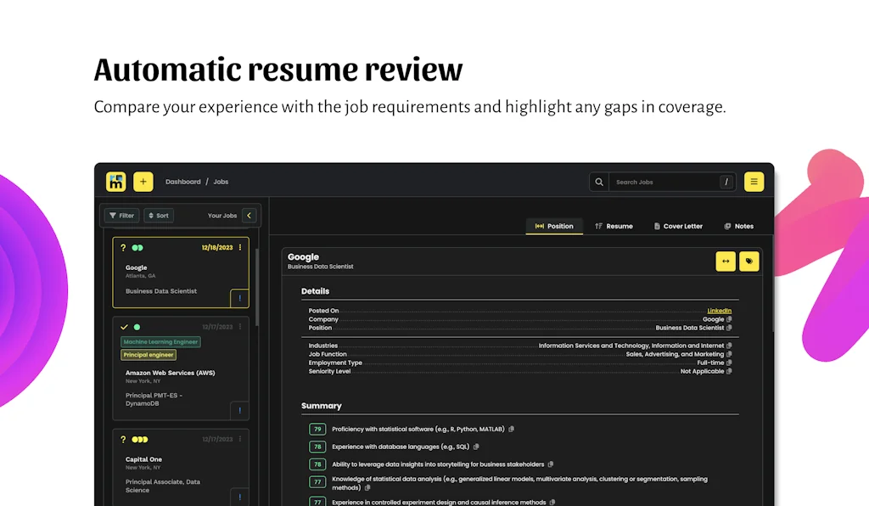Click the magnifier search icon
The height and width of the screenshot is (506, 869).
pyautogui.click(x=599, y=181)
